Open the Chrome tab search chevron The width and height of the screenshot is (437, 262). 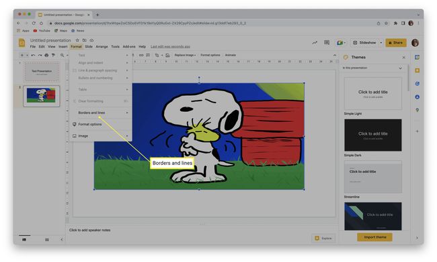coord(418,15)
